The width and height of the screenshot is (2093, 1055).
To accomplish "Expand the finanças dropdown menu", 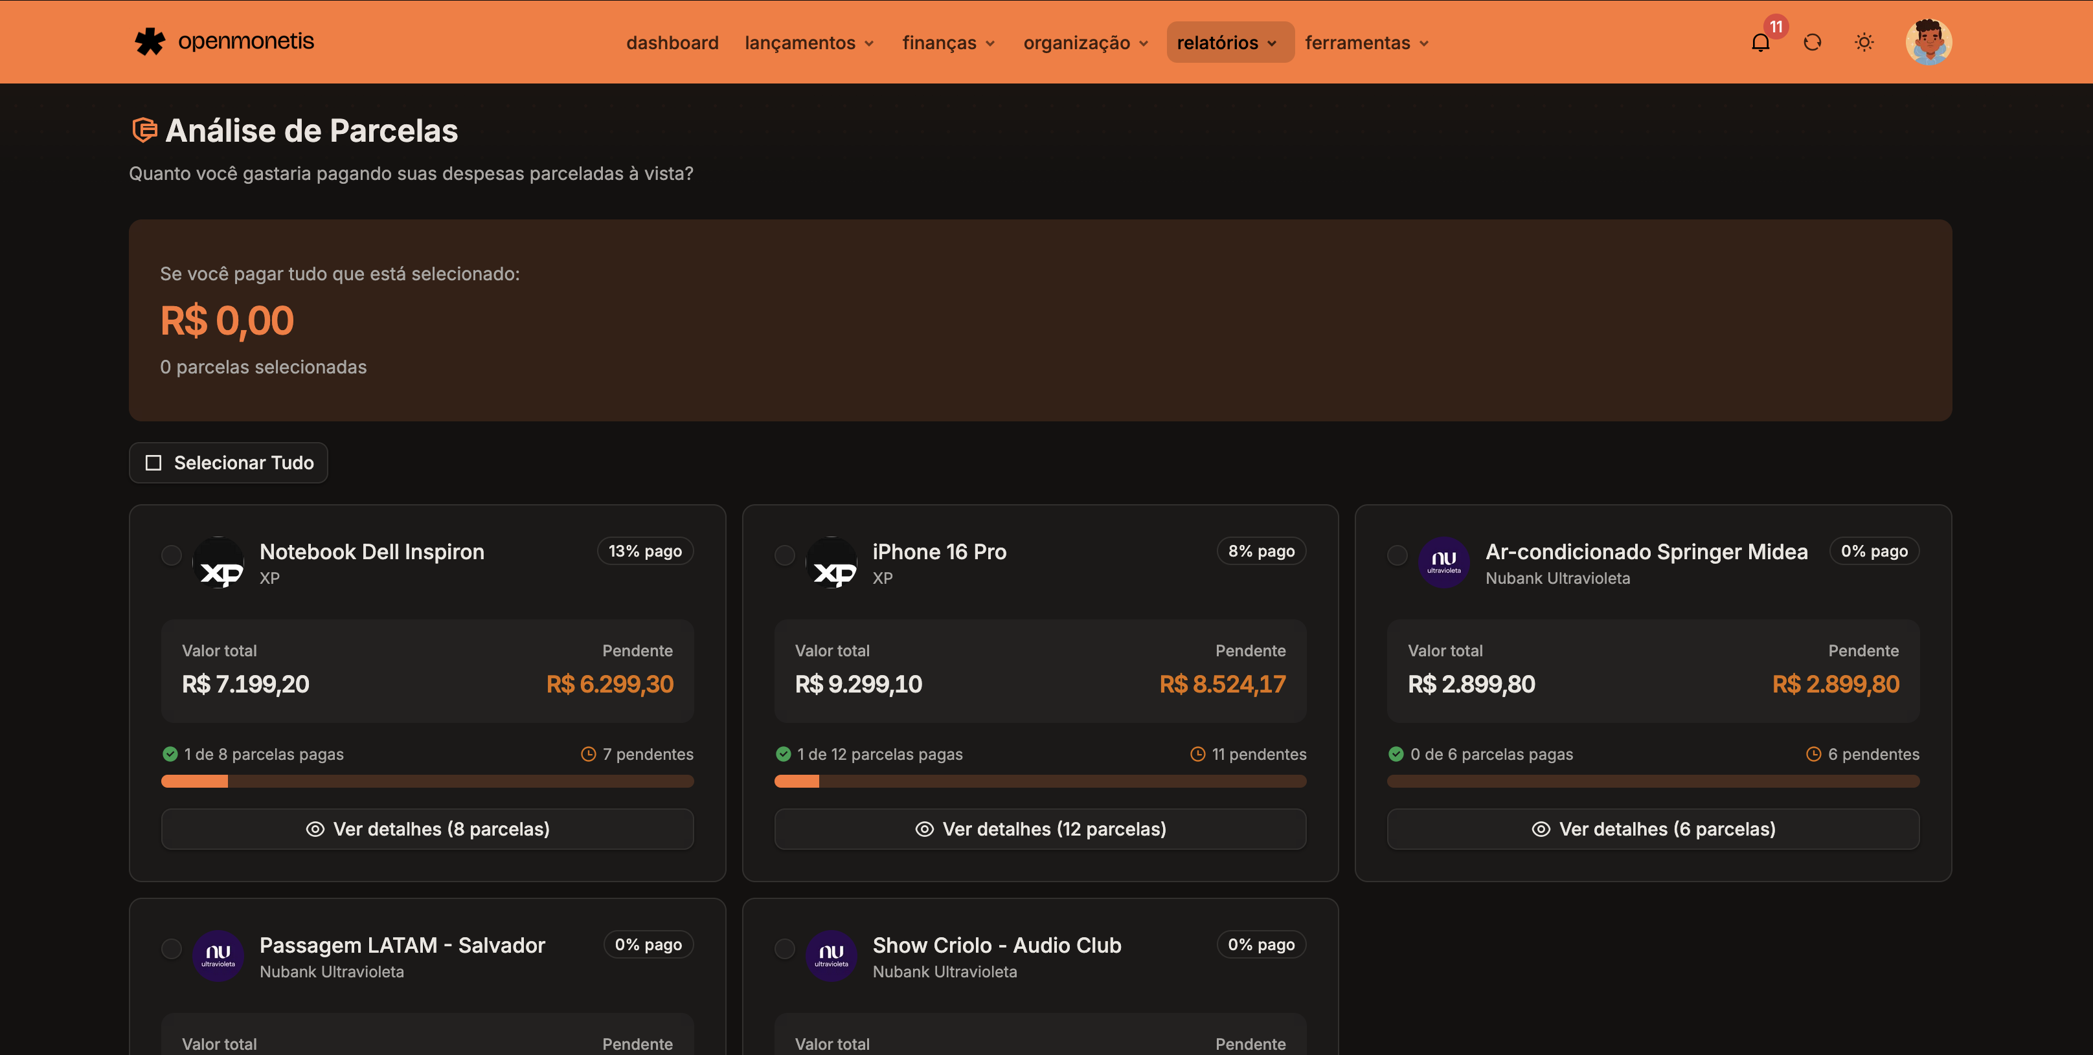I will (x=948, y=42).
